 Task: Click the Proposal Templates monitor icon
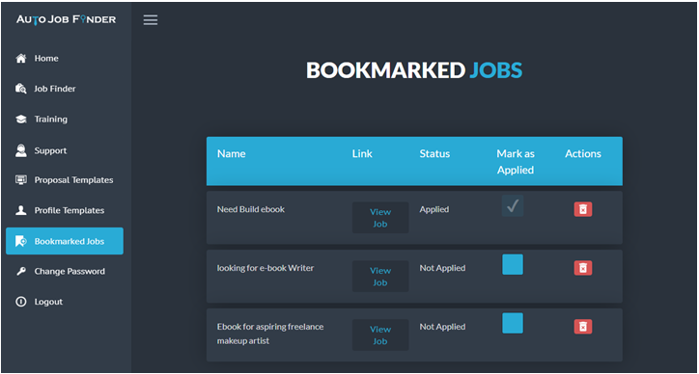tap(21, 180)
